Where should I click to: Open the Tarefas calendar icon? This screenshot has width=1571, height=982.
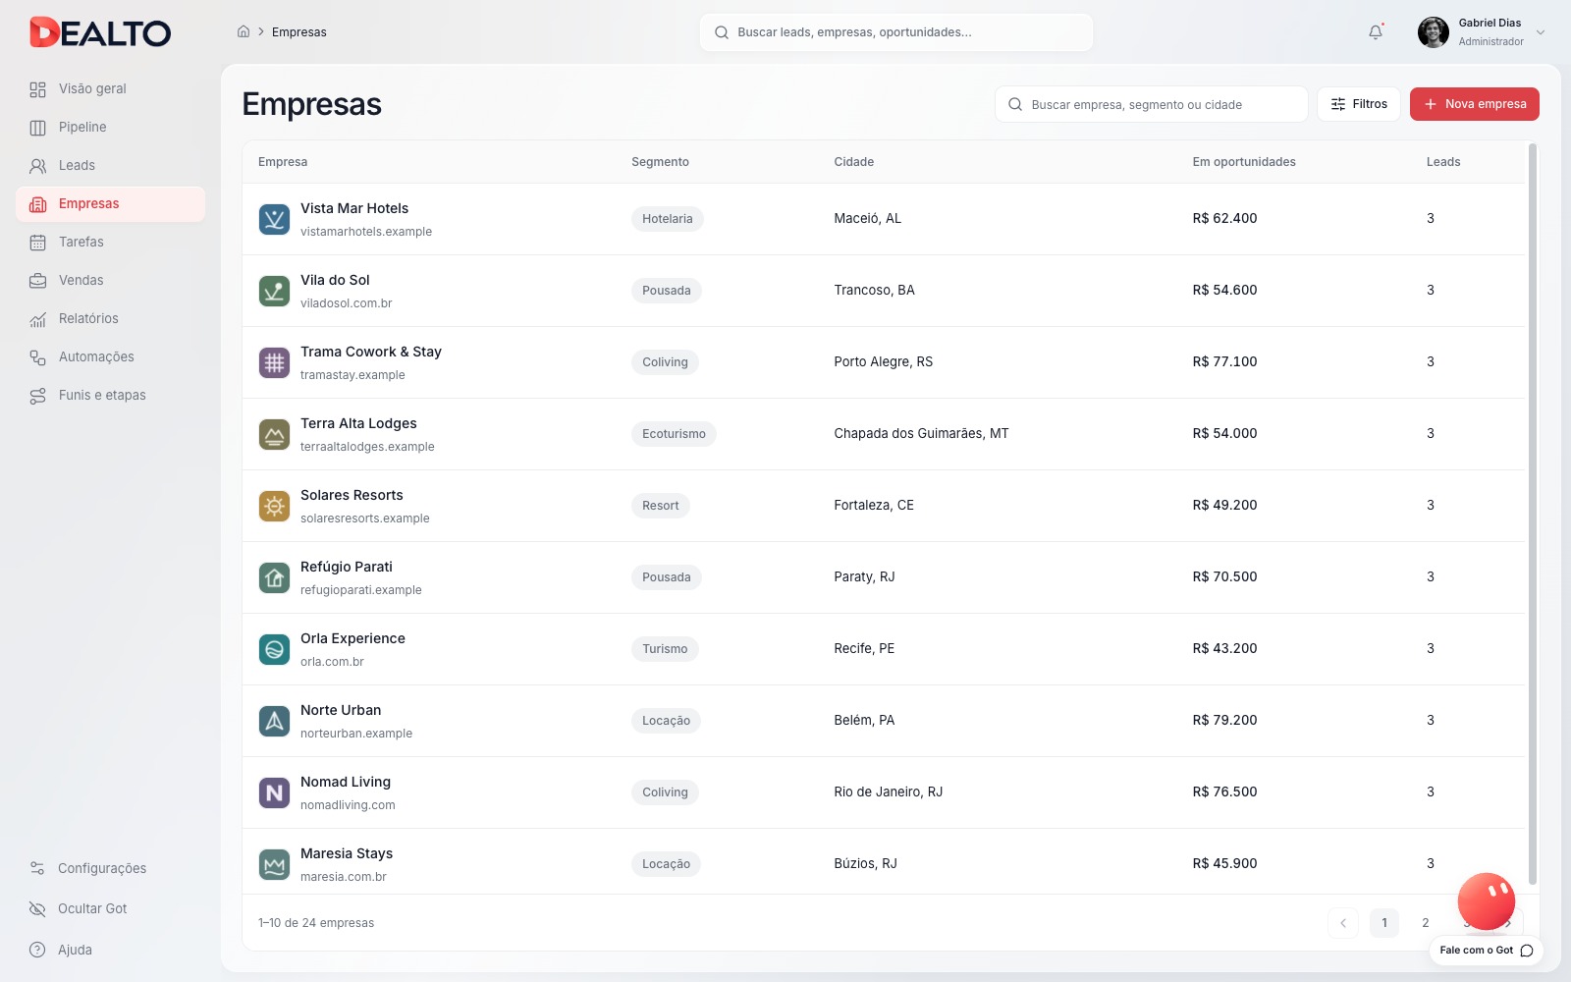tap(38, 243)
